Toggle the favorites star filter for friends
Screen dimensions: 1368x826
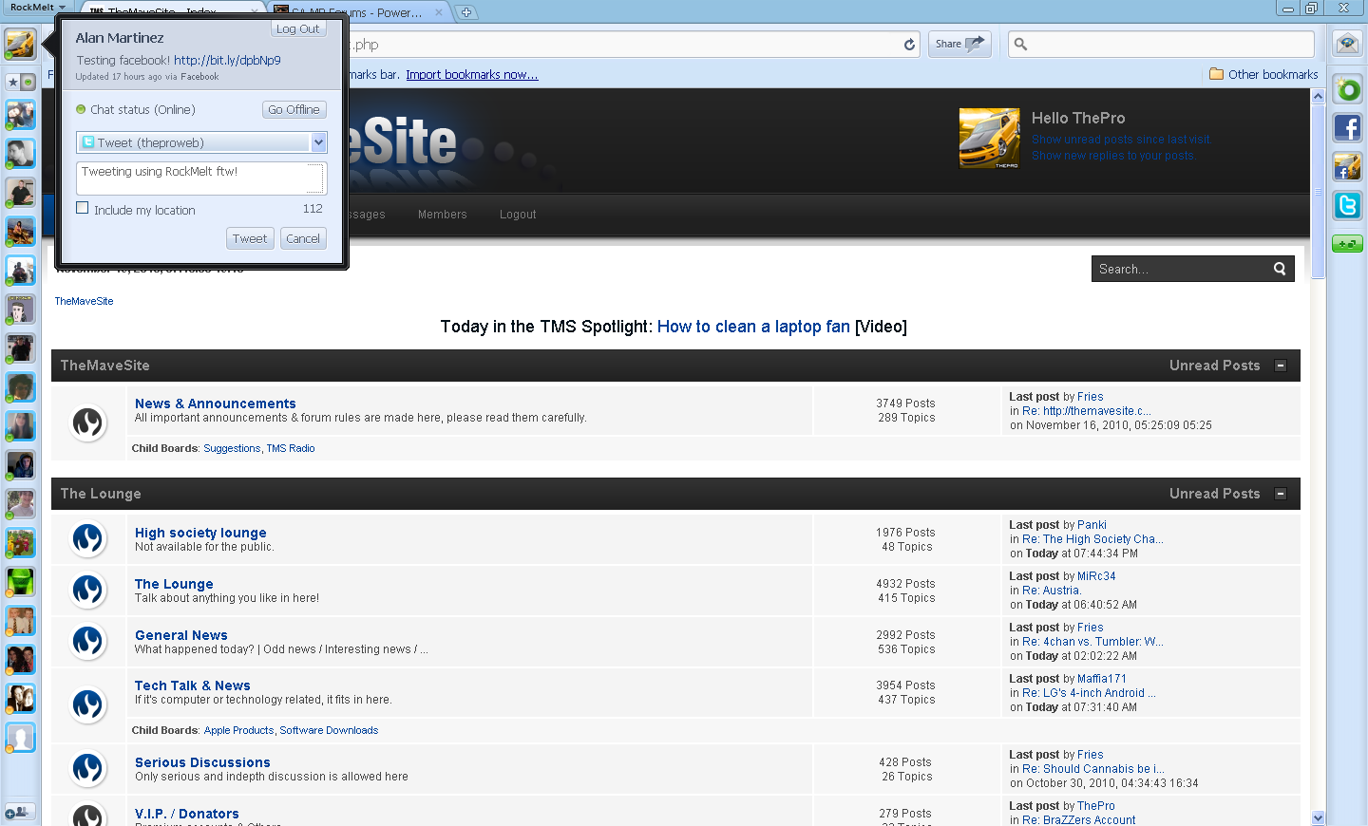(x=12, y=83)
